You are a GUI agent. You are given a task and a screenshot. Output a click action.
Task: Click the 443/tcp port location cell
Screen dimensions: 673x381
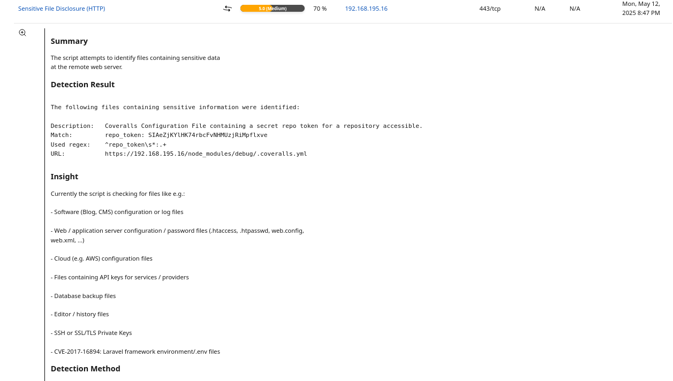(489, 9)
